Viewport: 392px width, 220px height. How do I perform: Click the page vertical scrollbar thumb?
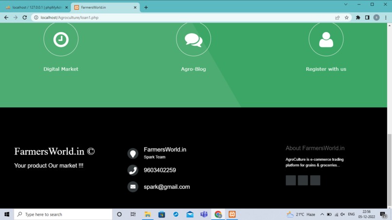(390, 170)
